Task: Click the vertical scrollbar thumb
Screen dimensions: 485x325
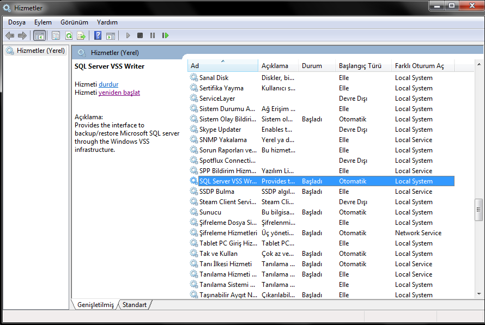Action: point(479,210)
